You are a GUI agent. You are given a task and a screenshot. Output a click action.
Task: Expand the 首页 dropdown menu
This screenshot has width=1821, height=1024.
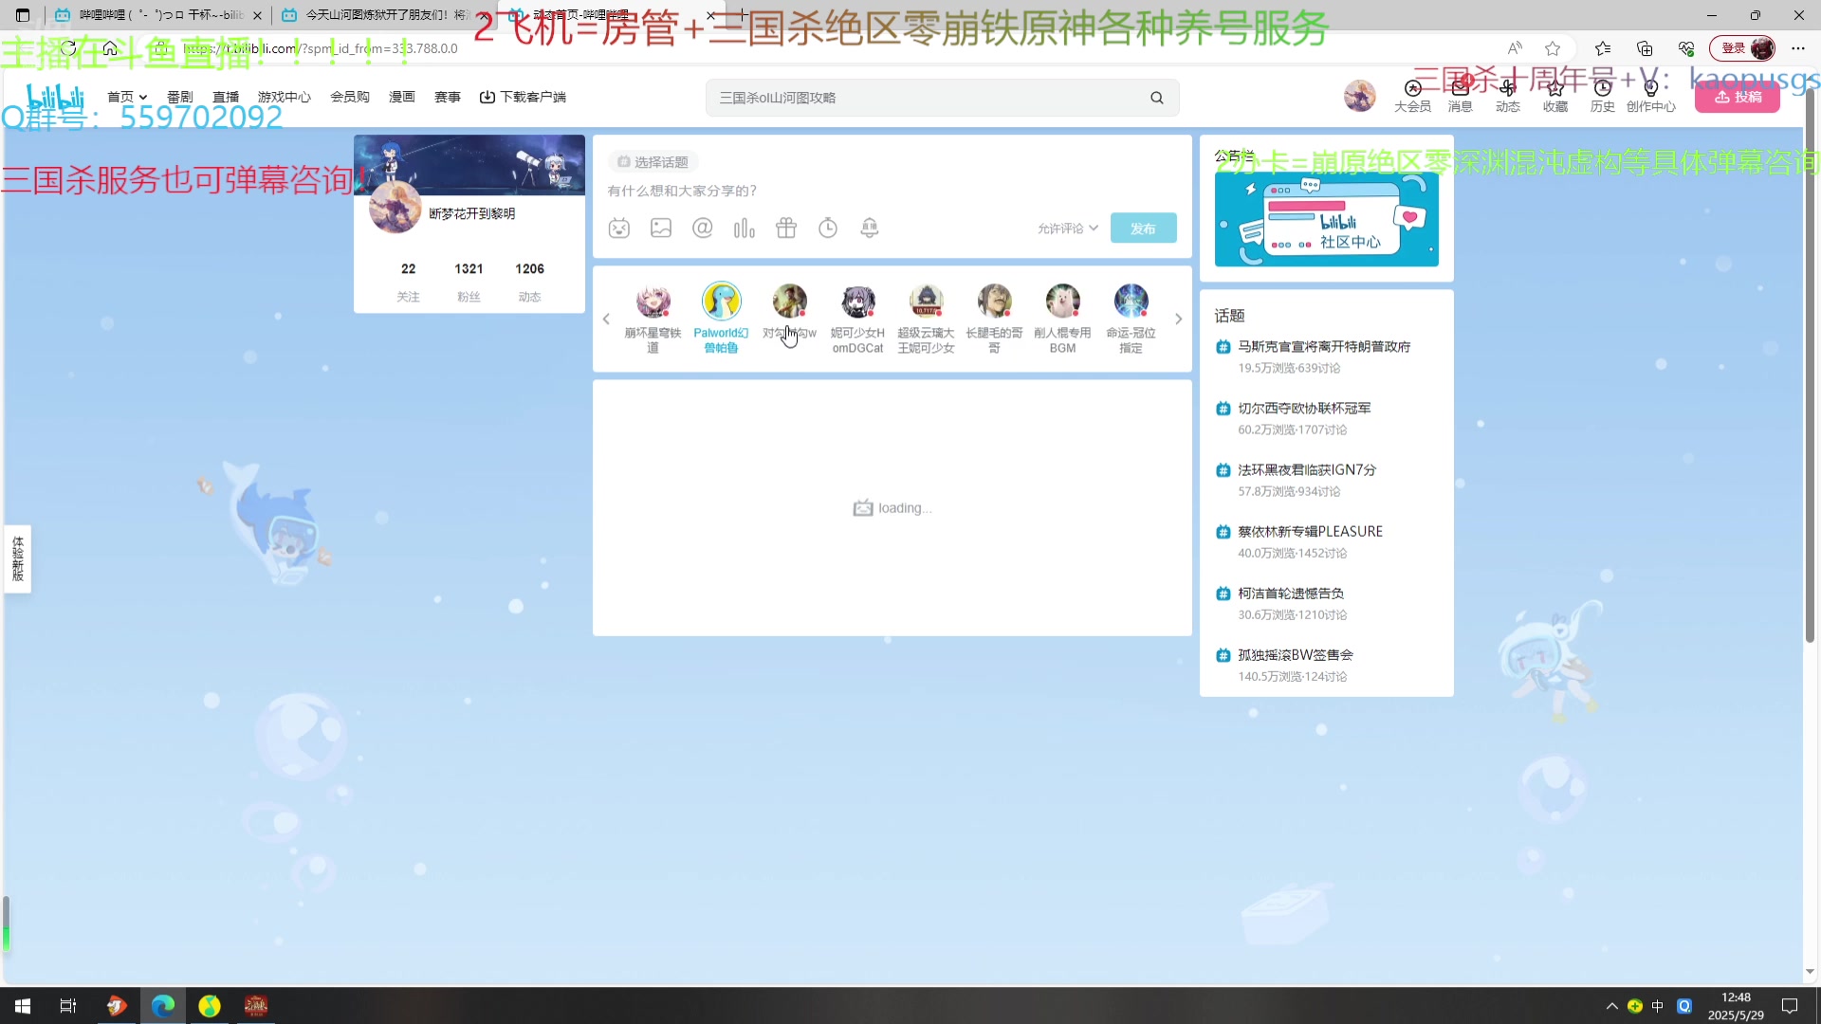click(127, 97)
